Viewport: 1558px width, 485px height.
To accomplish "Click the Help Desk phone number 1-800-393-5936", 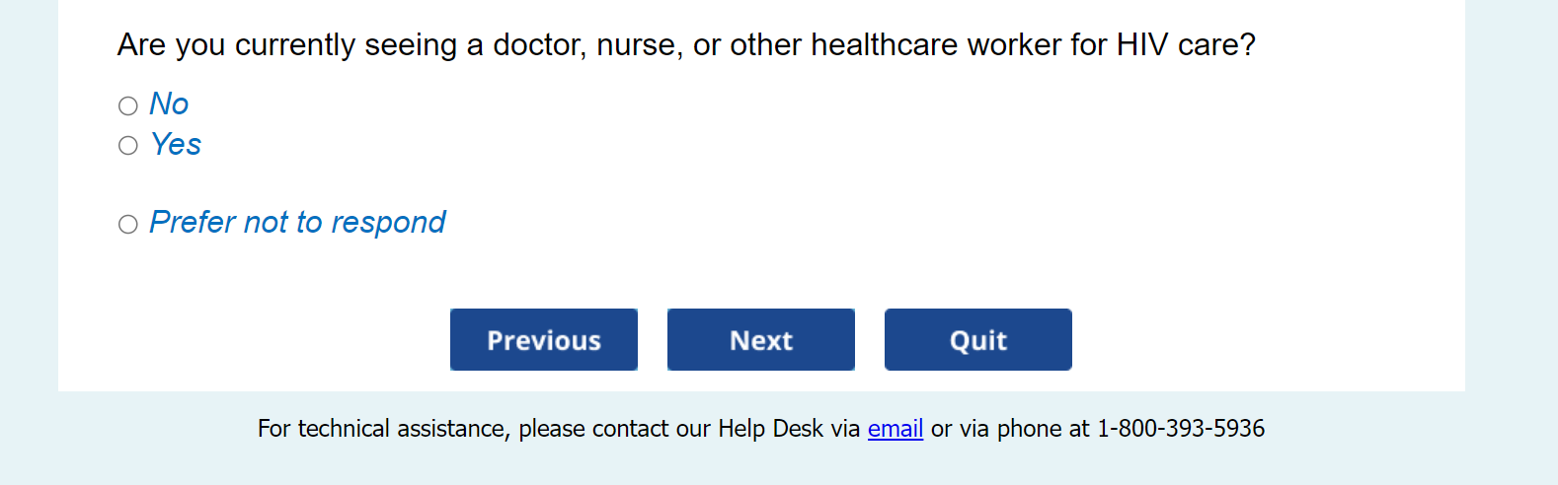I will [1180, 429].
